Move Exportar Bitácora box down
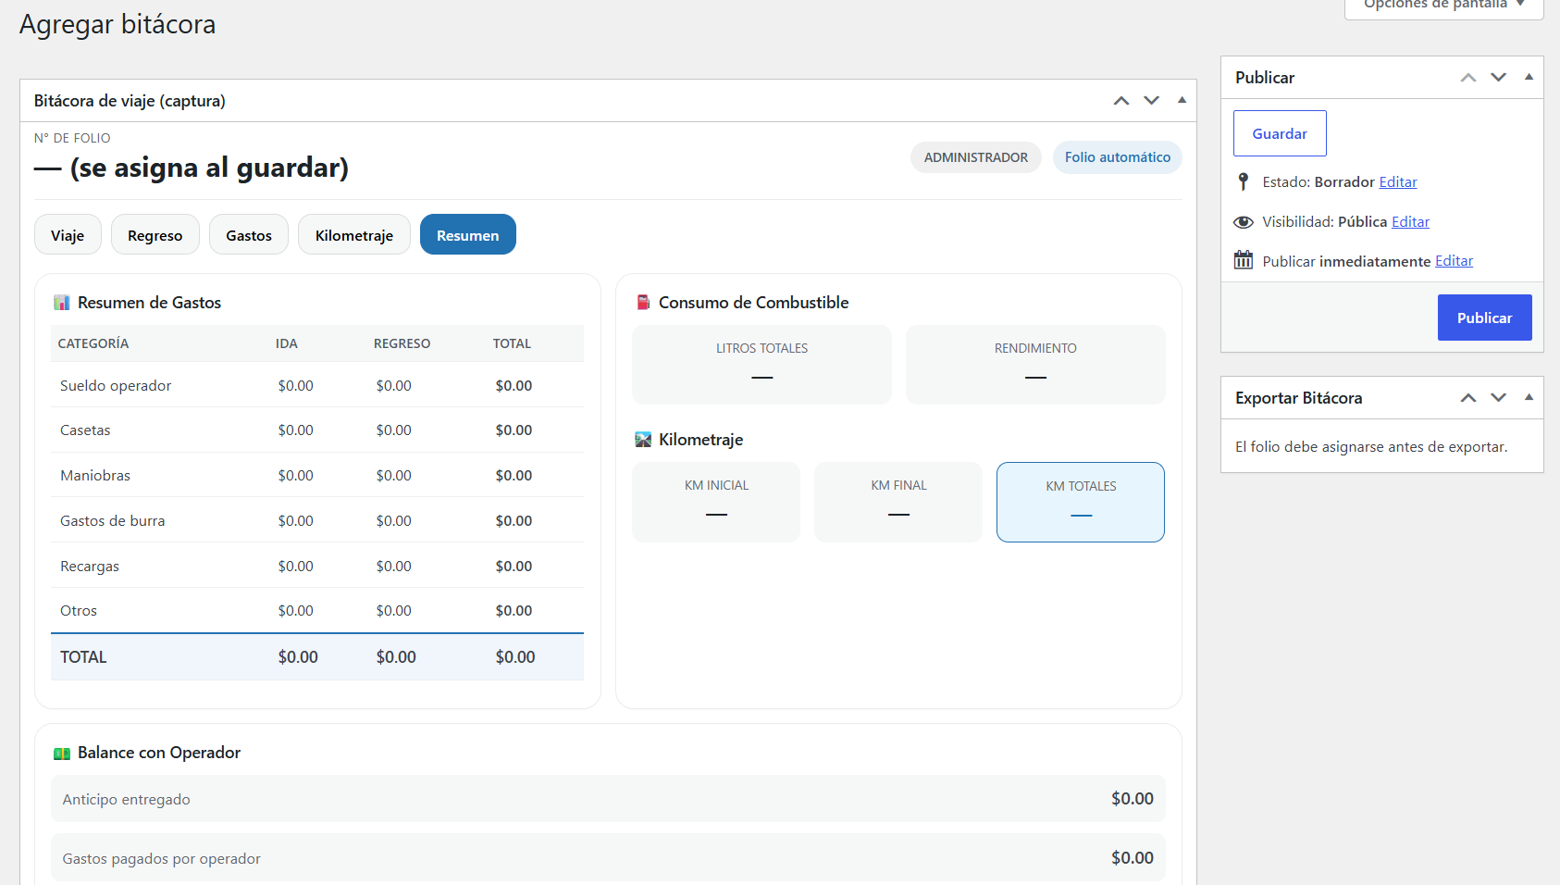Viewport: 1560px width, 885px height. 1499,398
